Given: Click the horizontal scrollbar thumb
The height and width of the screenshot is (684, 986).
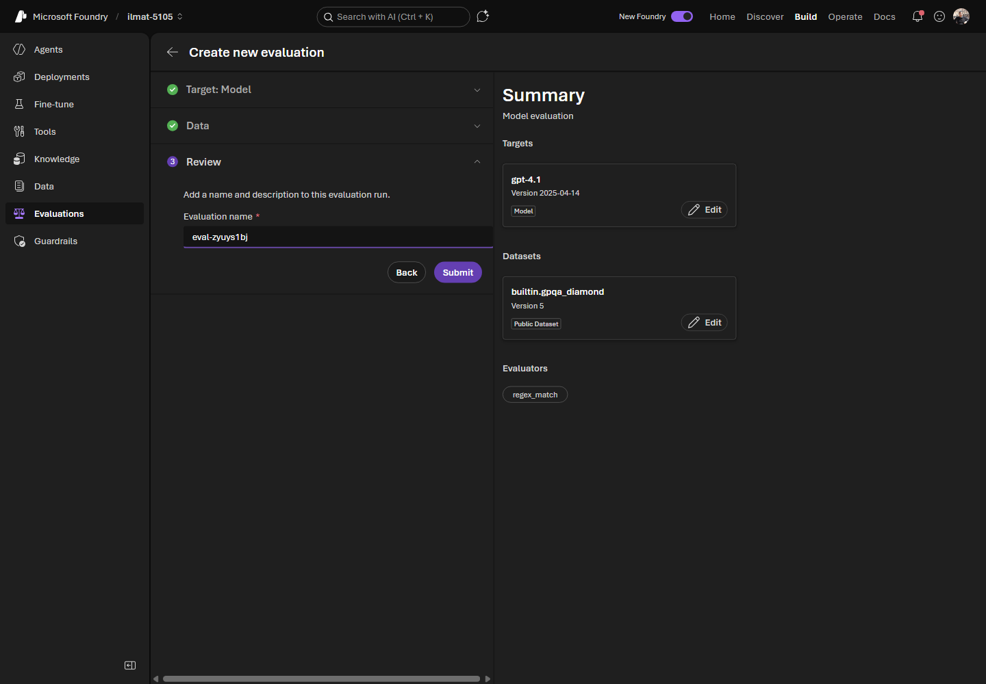Looking at the screenshot, I should (321, 679).
